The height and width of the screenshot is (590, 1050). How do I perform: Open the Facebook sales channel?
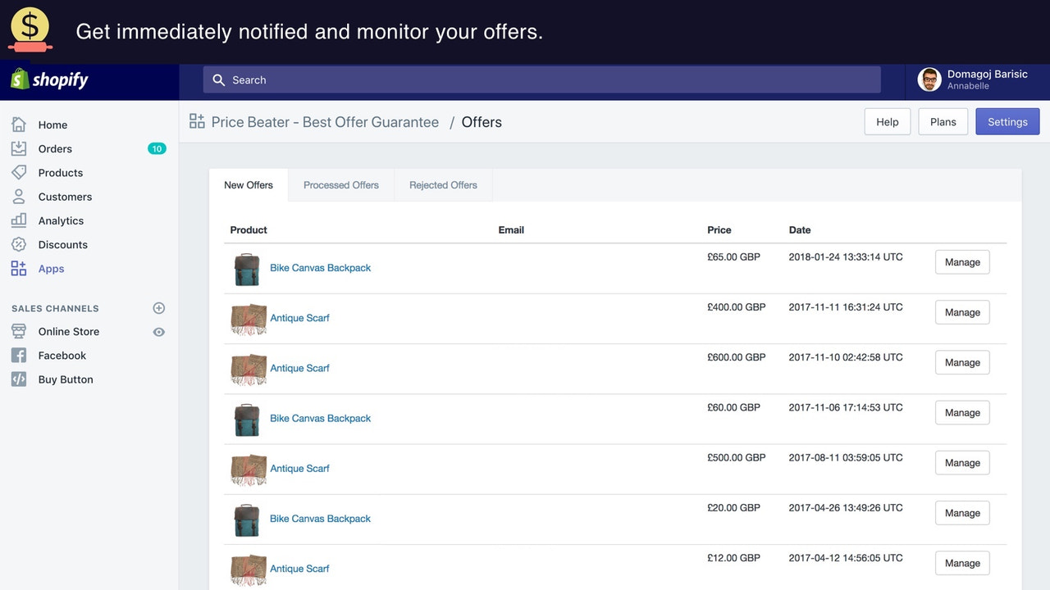click(x=62, y=355)
